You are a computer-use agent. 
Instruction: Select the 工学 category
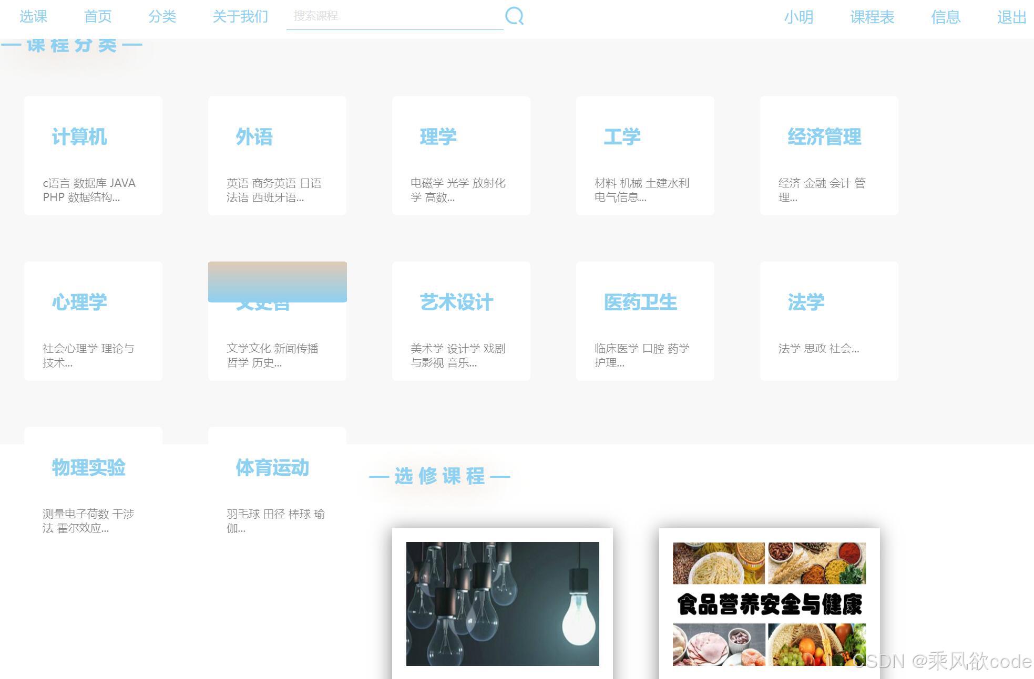645,155
